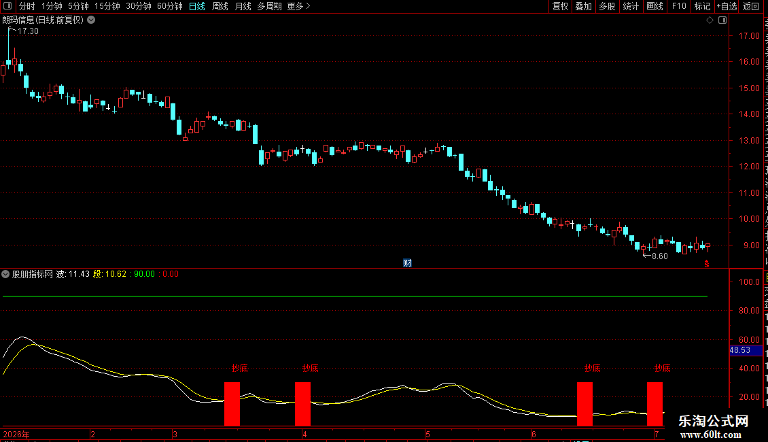Click the 财 financial marker on the chart
The width and height of the screenshot is (768, 442).
(407, 263)
